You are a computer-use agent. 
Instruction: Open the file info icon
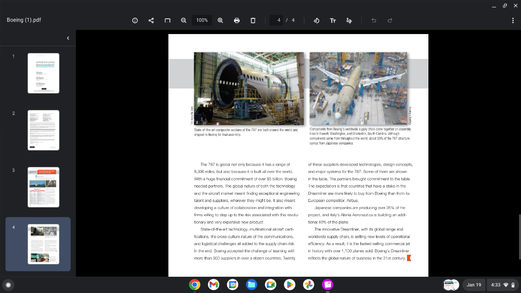tap(135, 20)
